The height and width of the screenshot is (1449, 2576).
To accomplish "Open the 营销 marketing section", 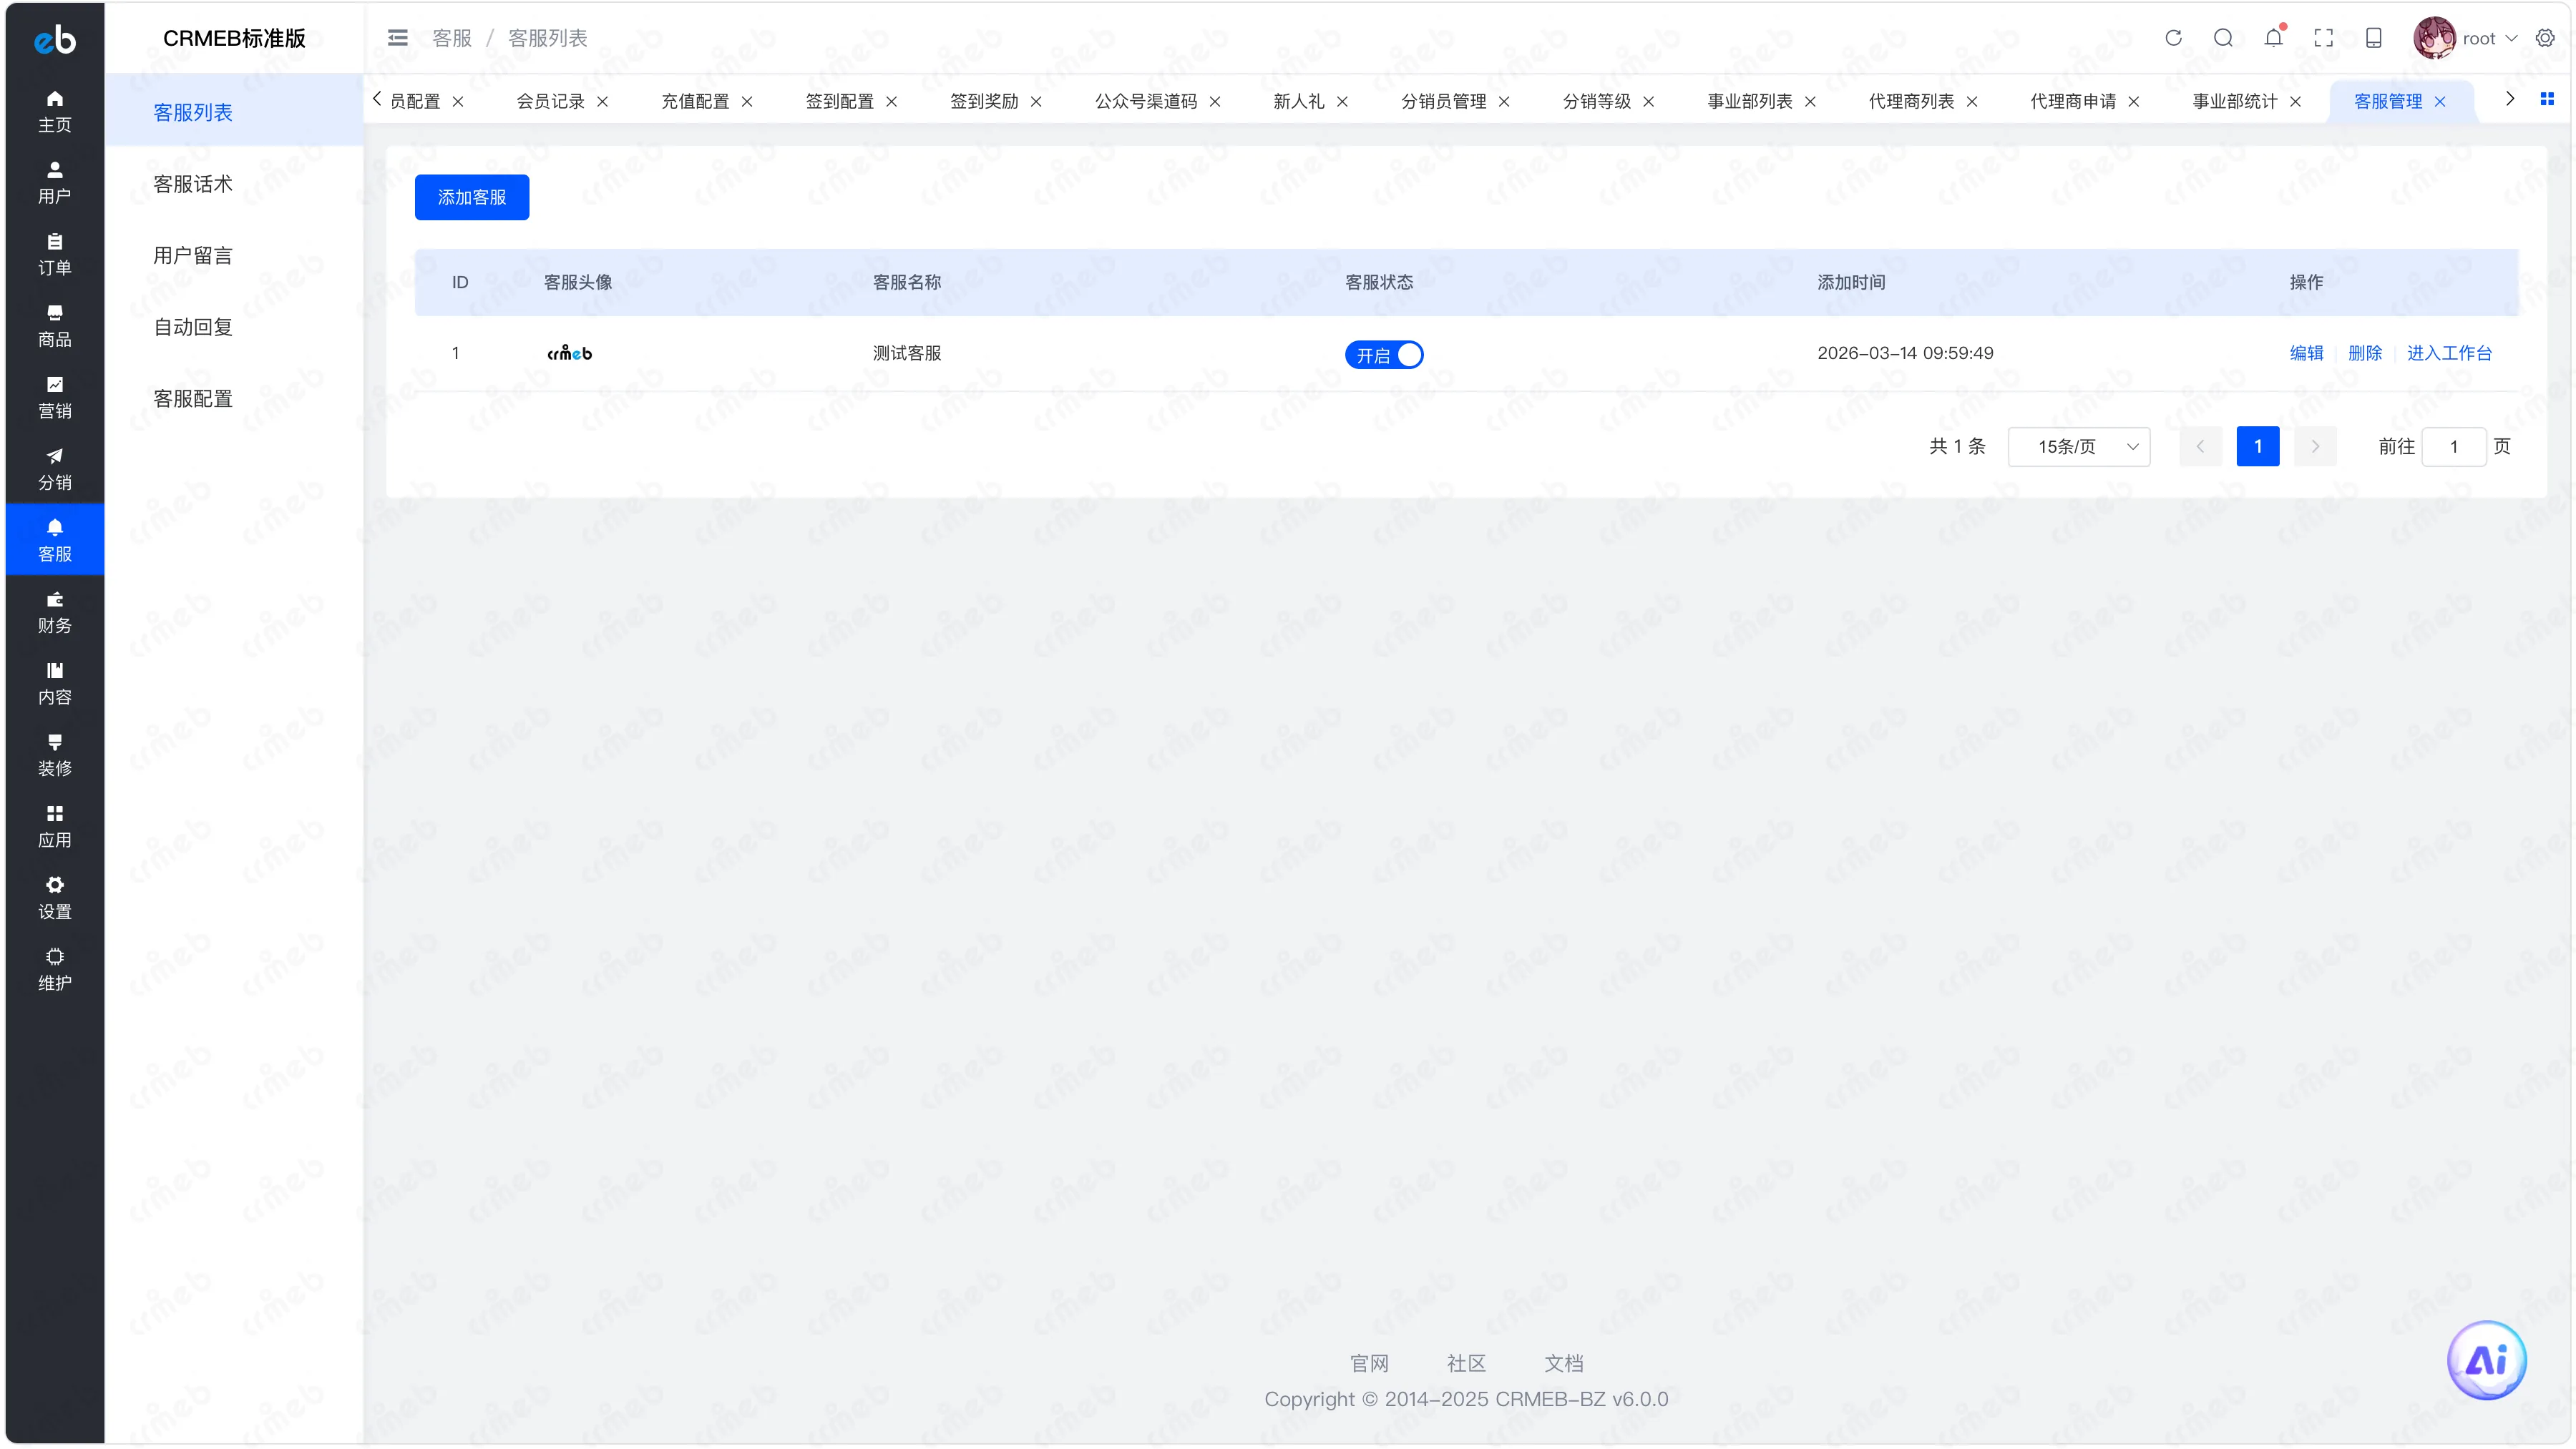I will coord(55,398).
